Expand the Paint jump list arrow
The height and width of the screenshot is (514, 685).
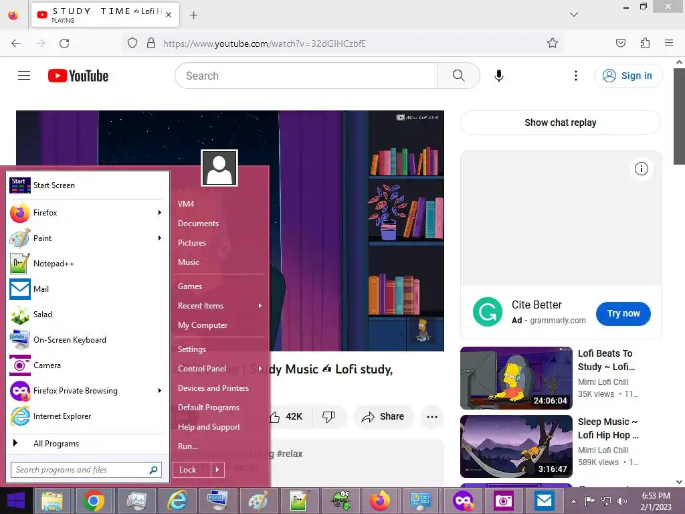(x=159, y=238)
